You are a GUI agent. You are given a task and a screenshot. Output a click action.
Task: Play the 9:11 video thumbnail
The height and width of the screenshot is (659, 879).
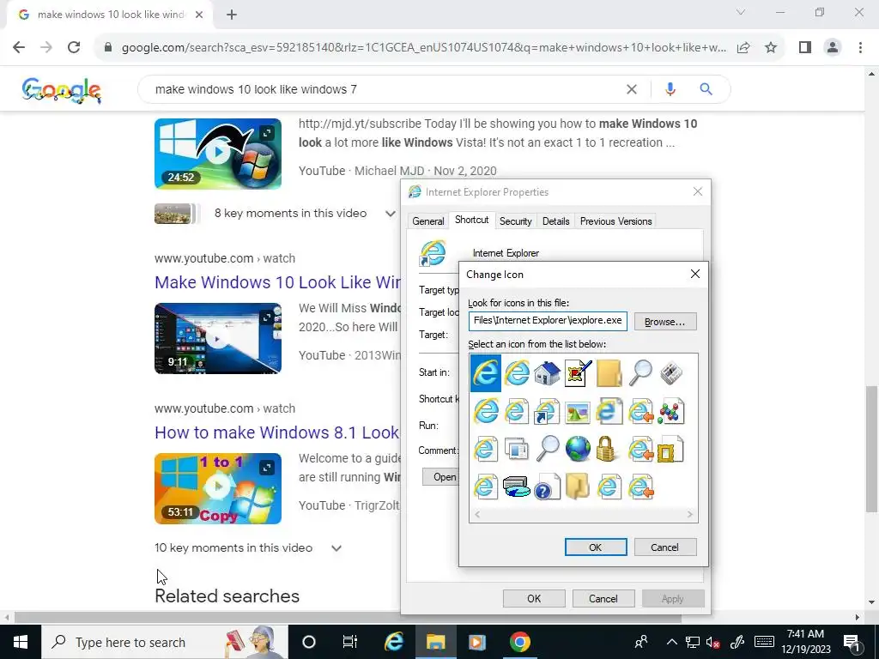coord(217,338)
